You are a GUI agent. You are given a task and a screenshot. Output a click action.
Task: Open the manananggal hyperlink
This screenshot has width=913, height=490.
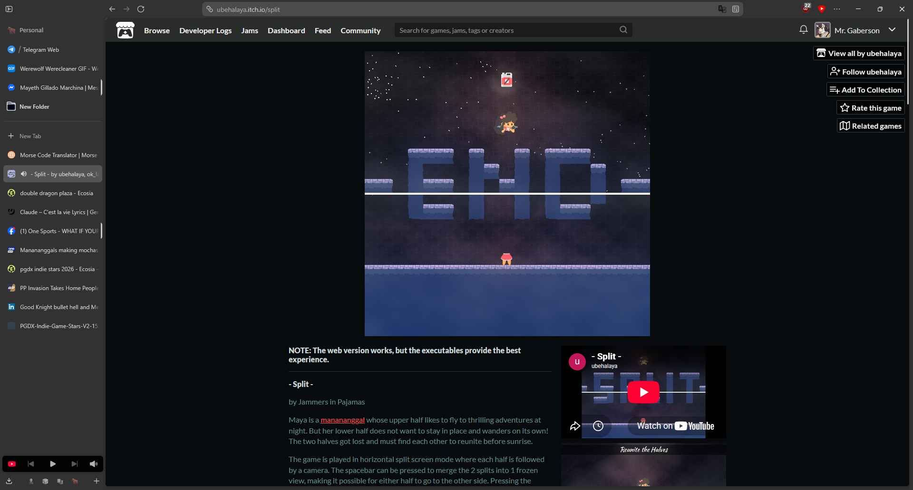[342, 420]
